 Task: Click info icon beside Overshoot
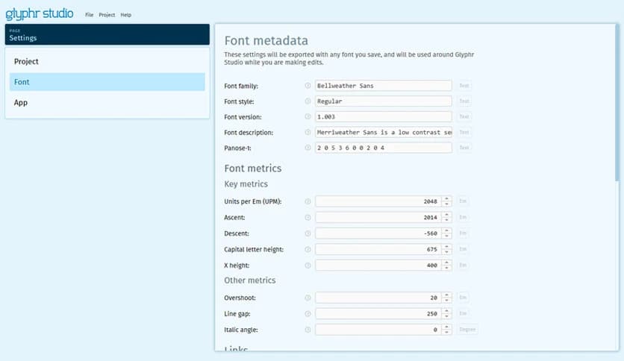coord(308,298)
